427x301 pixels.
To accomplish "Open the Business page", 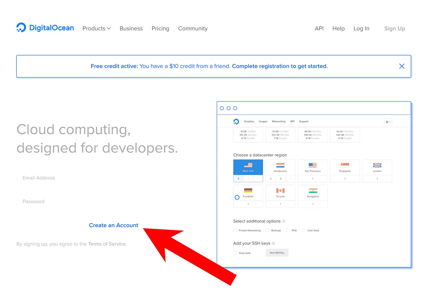I will (131, 29).
